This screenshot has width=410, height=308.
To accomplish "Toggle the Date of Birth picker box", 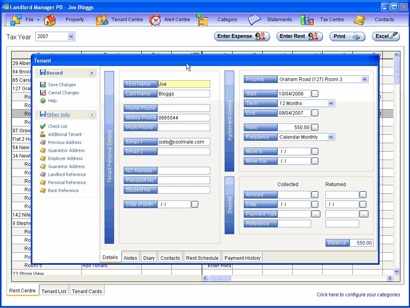I will 195,205.
